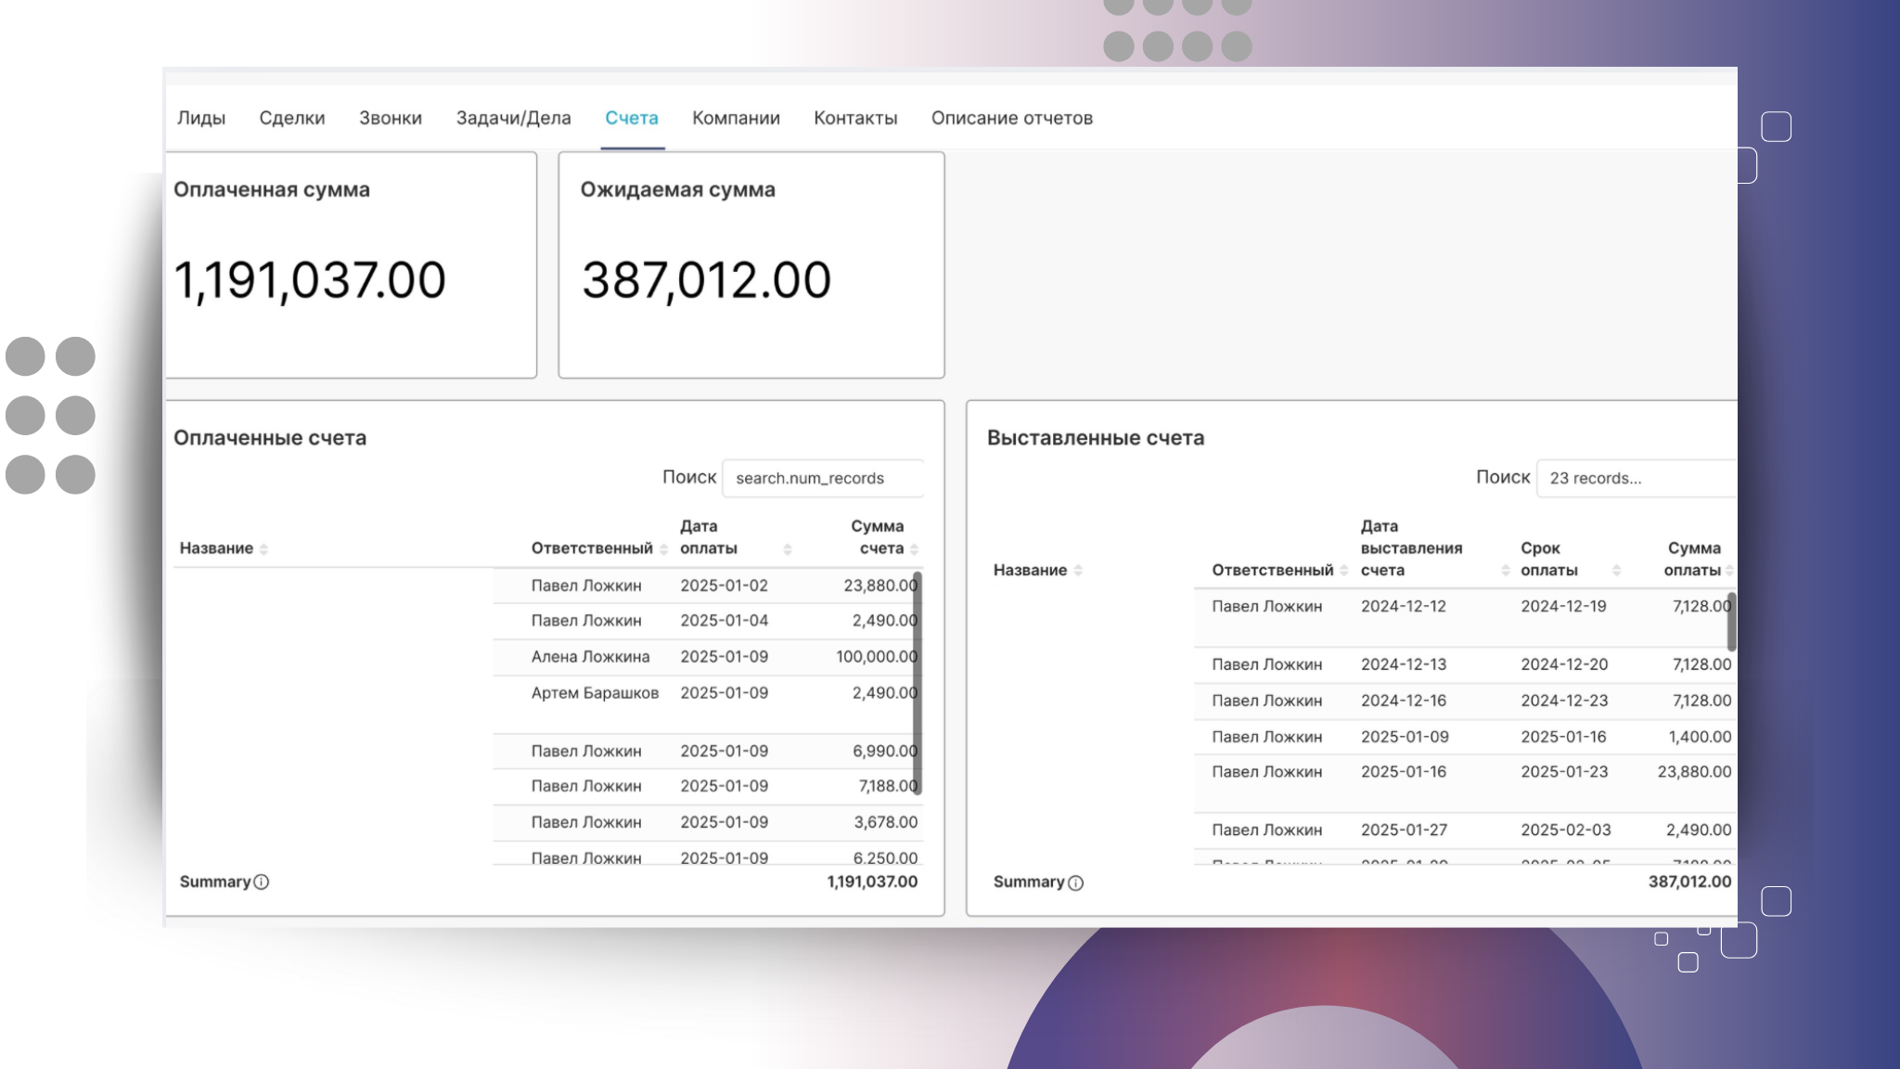Viewport: 1900px width, 1069px height.
Task: Open the Лиды tab
Action: pyautogui.click(x=201, y=118)
